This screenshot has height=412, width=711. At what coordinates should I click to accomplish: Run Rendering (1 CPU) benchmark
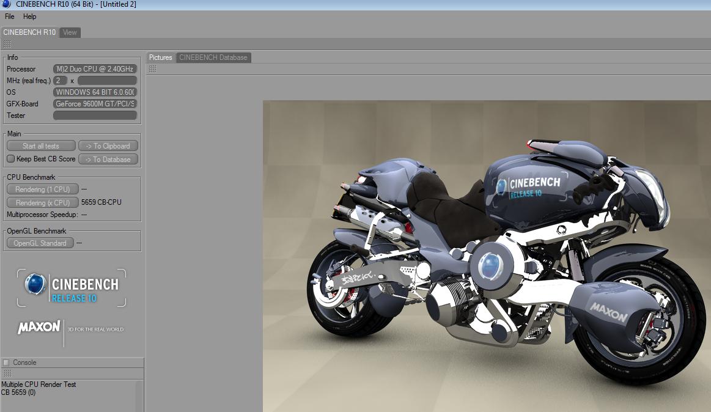click(43, 189)
